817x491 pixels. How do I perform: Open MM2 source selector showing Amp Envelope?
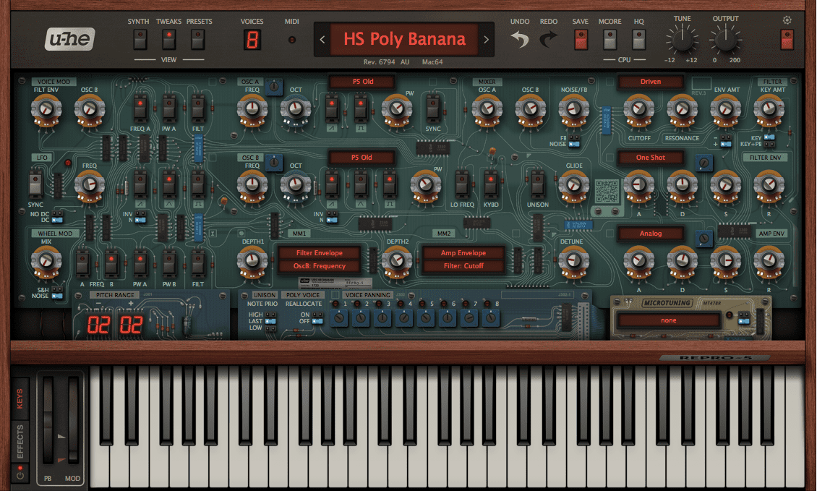click(x=463, y=253)
